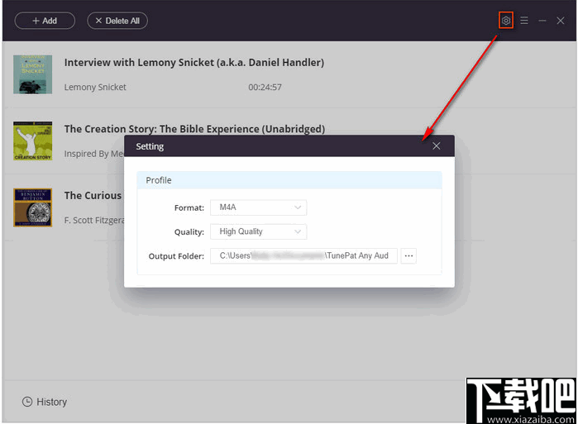Browse output folder with the three-dots button
Image resolution: width=578 pixels, height=424 pixels.
click(408, 255)
